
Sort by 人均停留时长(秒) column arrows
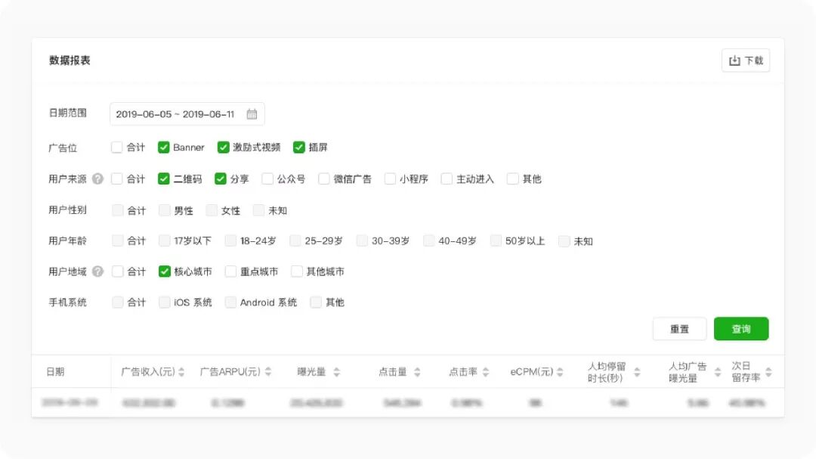click(637, 372)
